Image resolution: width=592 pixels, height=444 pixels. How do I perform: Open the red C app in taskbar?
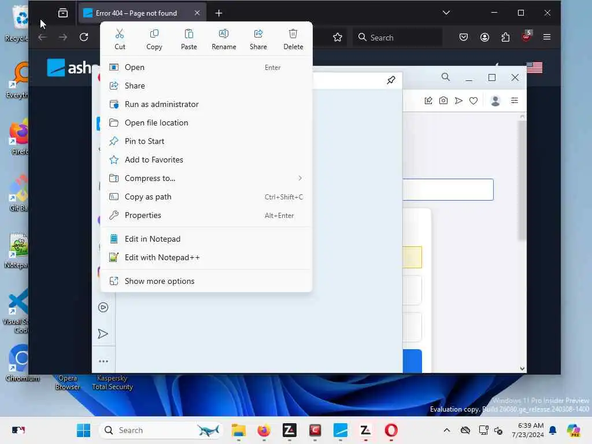(315, 430)
